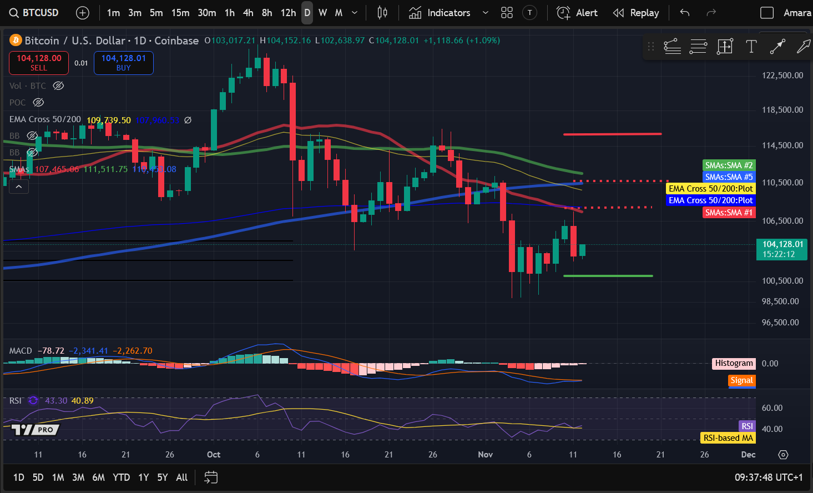This screenshot has width=813, height=493.
Task: Open the BTCUSD symbol search field
Action: pos(34,13)
